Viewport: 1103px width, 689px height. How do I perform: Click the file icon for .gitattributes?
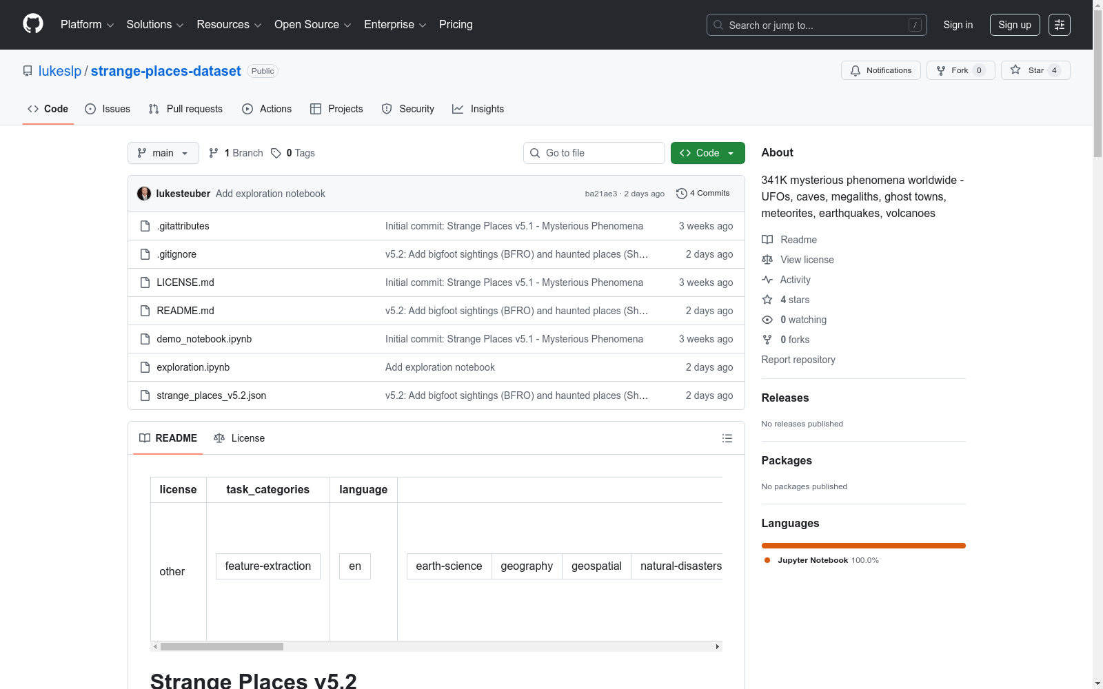[145, 226]
